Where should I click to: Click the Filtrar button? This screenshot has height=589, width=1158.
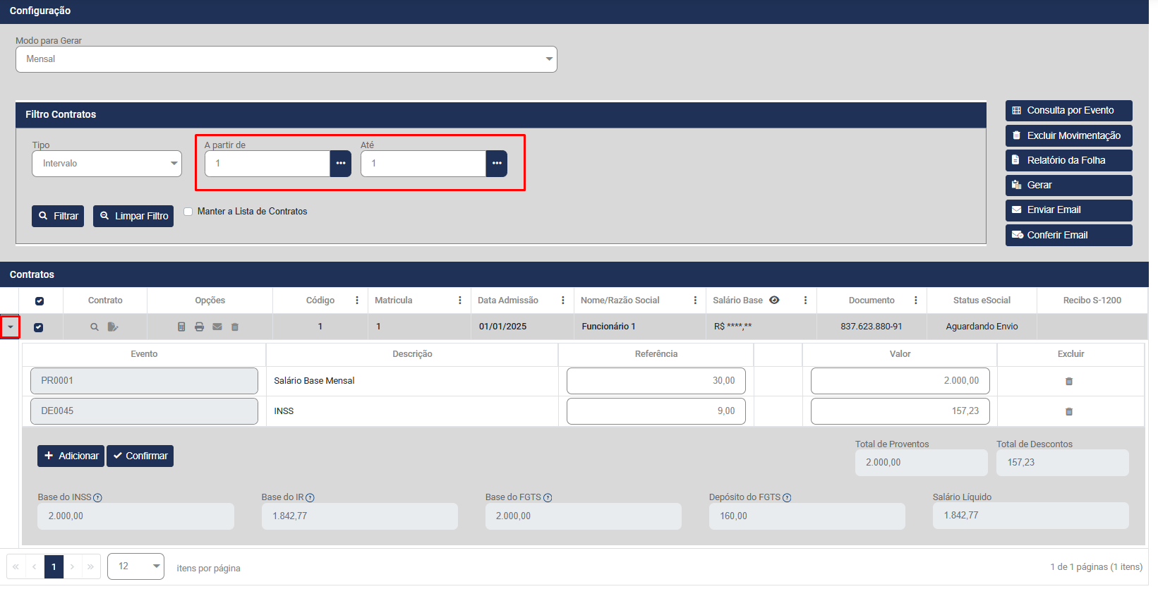[x=58, y=217]
